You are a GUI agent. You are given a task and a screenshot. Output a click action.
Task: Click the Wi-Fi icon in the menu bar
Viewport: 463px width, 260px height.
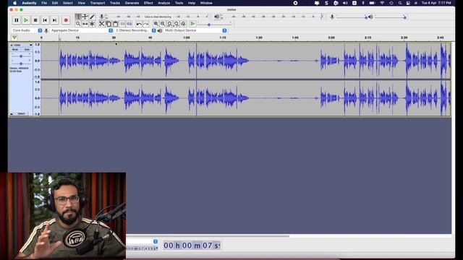[382, 3]
